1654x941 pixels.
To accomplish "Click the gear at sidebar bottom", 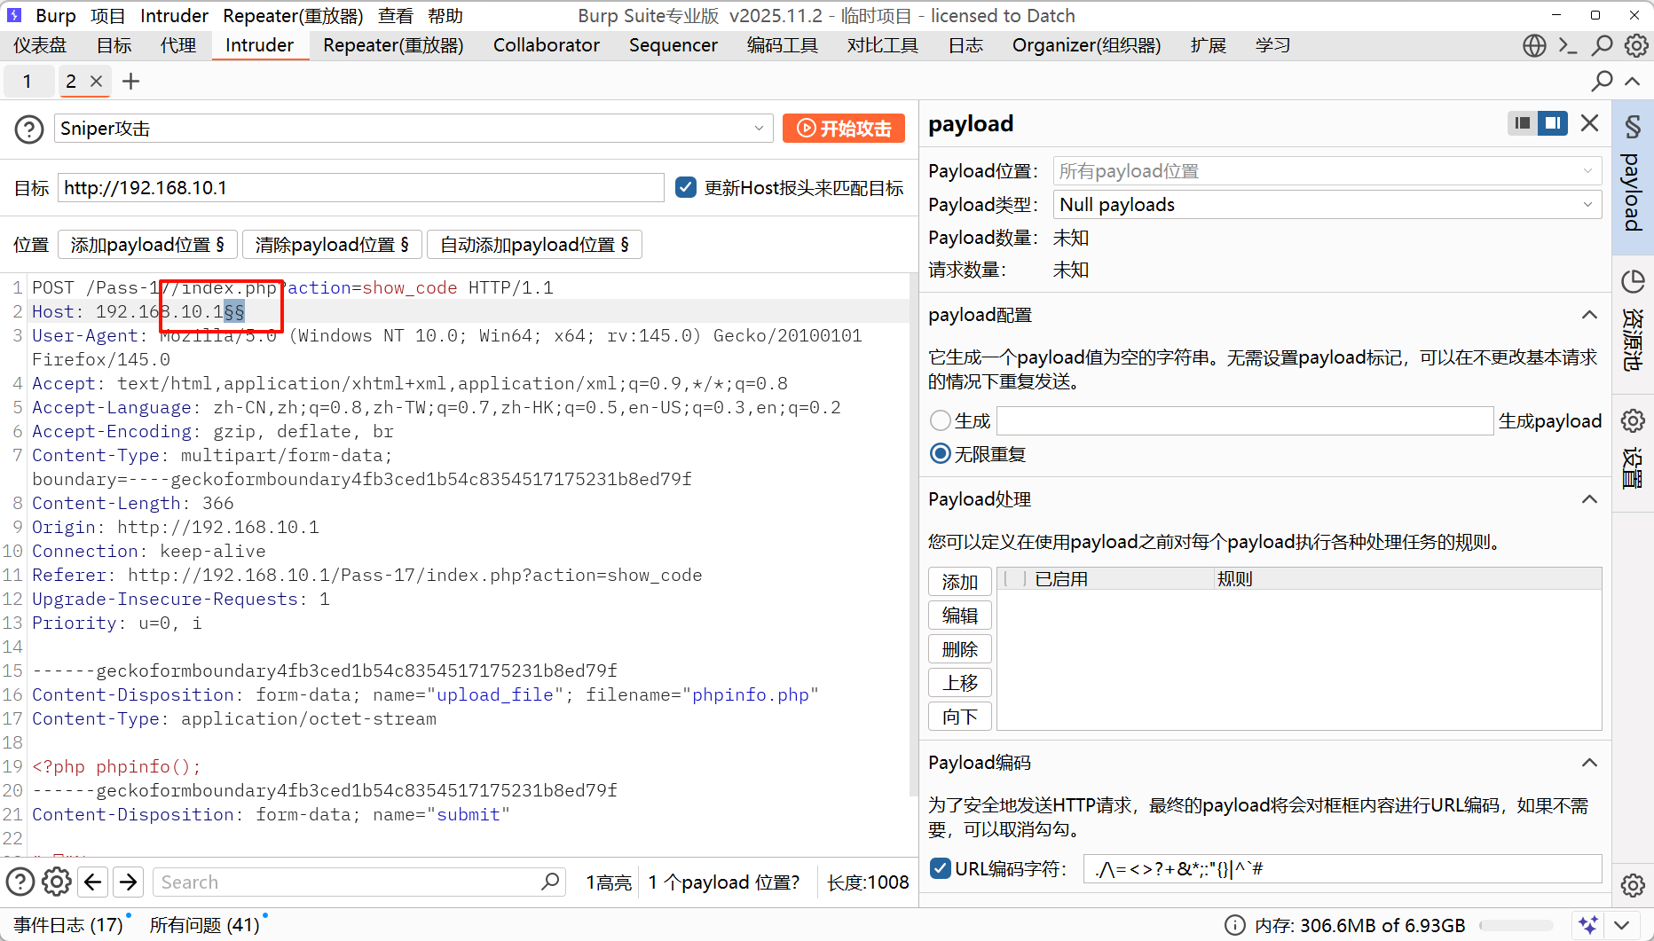I will point(1633,885).
